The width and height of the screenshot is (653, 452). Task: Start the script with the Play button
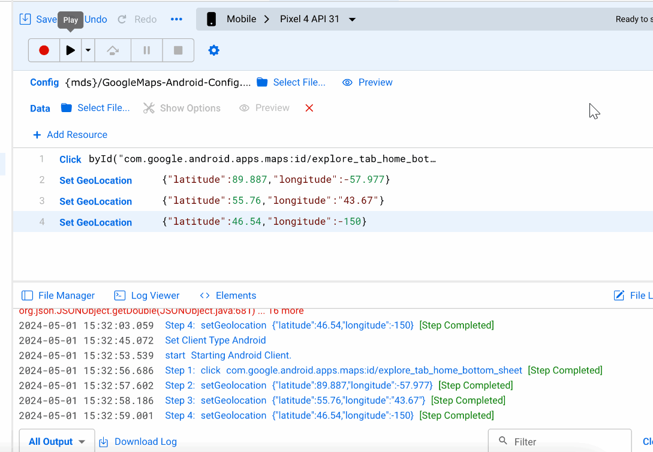[70, 50]
